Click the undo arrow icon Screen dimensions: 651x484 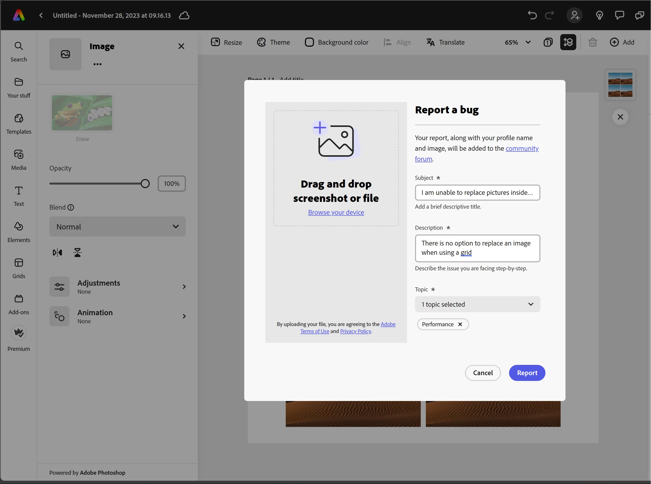532,15
